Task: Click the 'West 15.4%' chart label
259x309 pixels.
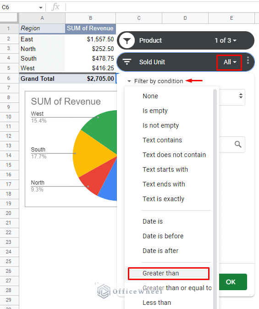Action: tap(39, 117)
